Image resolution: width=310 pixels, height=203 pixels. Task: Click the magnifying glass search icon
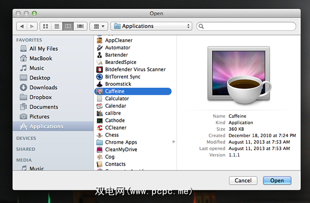(x=201, y=26)
